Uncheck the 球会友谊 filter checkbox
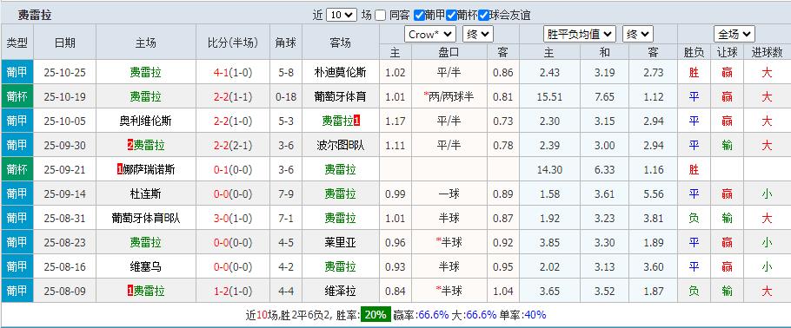This screenshot has width=791, height=328. click(x=484, y=15)
